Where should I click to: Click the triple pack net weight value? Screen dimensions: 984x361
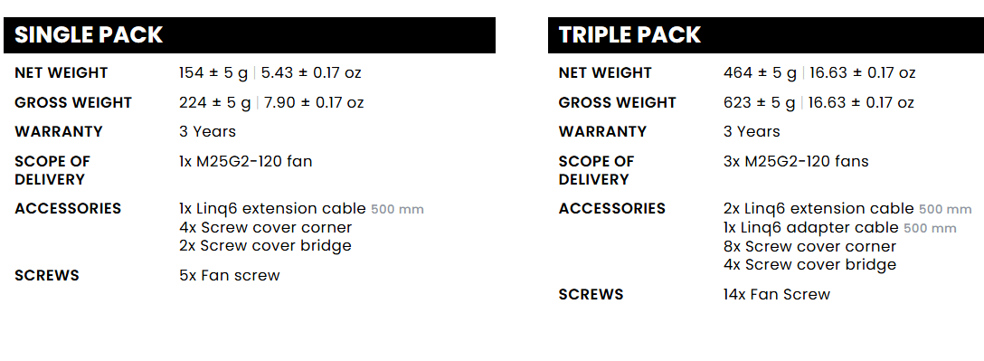[x=819, y=72]
